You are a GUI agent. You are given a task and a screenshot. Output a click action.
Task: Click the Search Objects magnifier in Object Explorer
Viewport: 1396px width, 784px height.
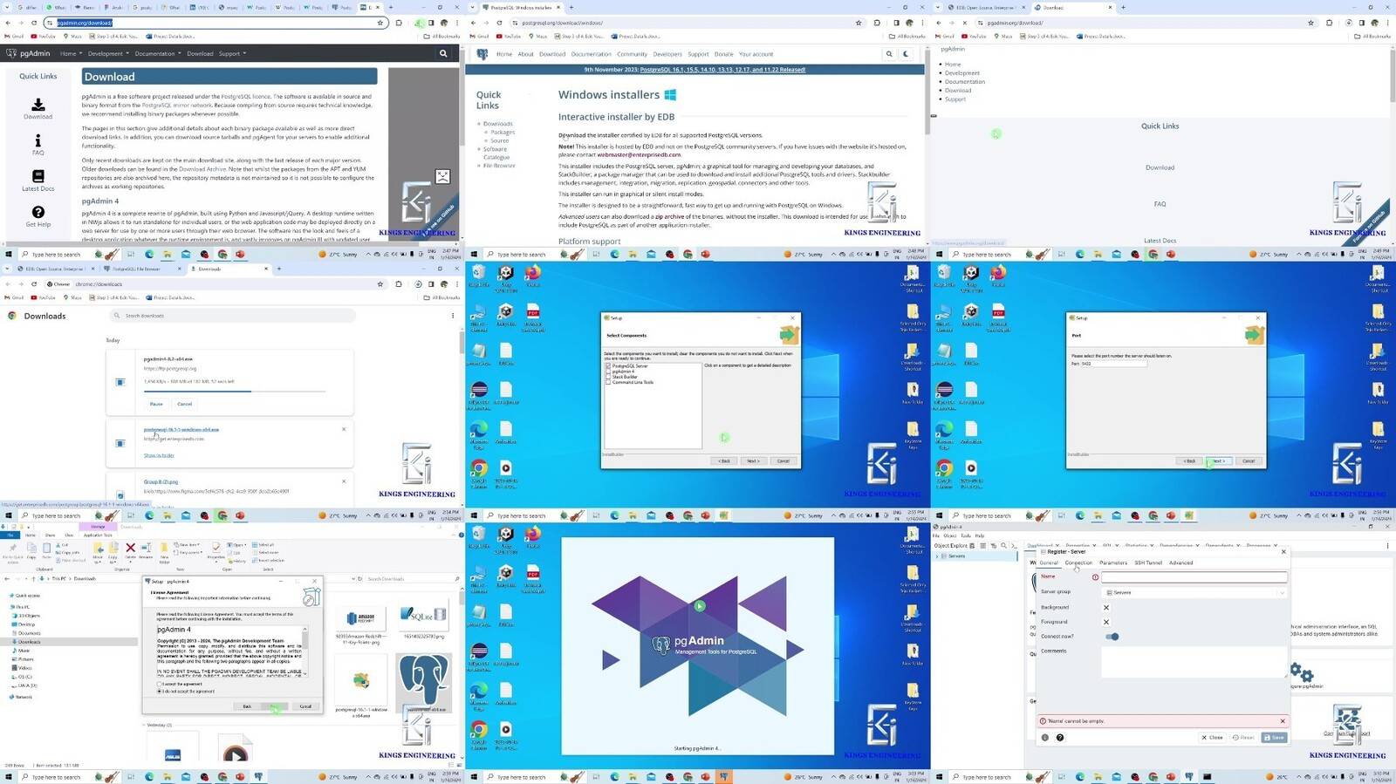[x=1003, y=546]
